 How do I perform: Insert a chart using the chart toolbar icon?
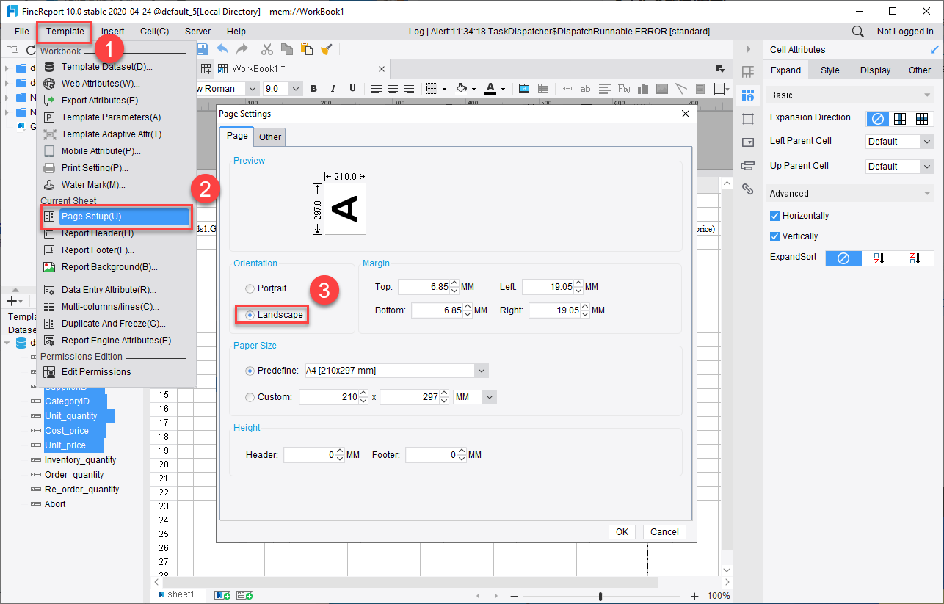643,88
